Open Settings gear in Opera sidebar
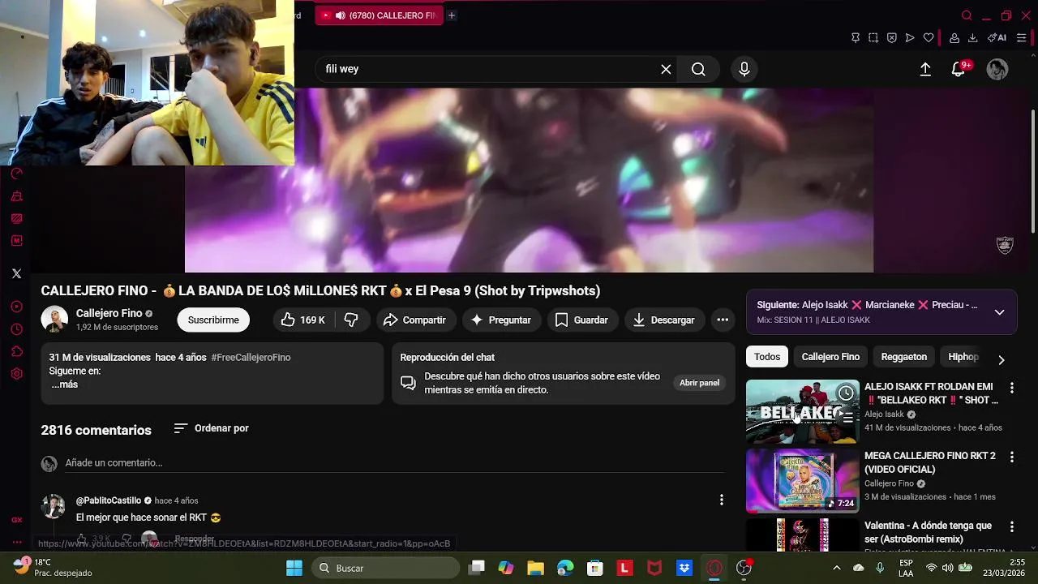This screenshot has height=584, width=1038. point(16,374)
